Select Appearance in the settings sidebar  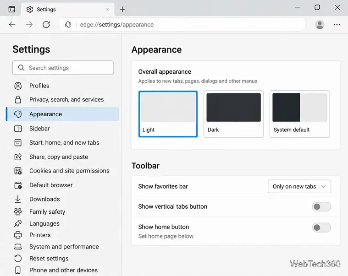(x=62, y=114)
